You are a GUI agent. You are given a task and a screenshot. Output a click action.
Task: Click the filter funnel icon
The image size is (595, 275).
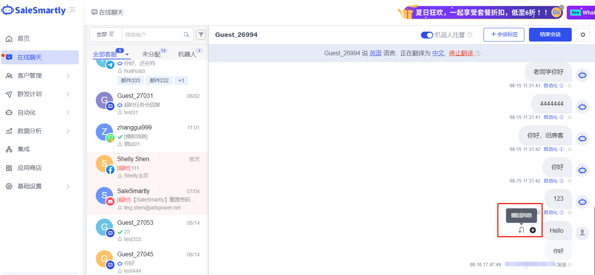click(201, 35)
